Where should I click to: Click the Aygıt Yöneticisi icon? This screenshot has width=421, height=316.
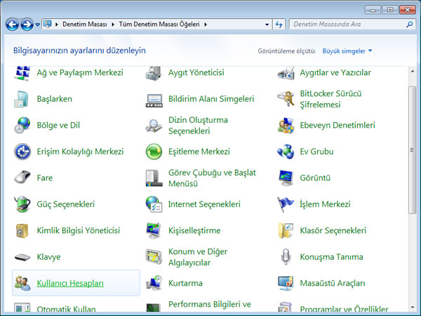[154, 73]
